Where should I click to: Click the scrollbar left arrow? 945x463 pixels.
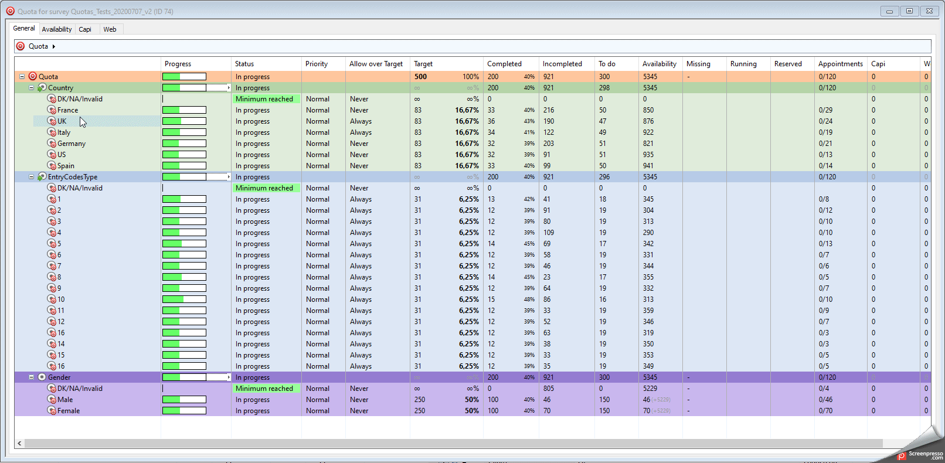tap(19, 443)
